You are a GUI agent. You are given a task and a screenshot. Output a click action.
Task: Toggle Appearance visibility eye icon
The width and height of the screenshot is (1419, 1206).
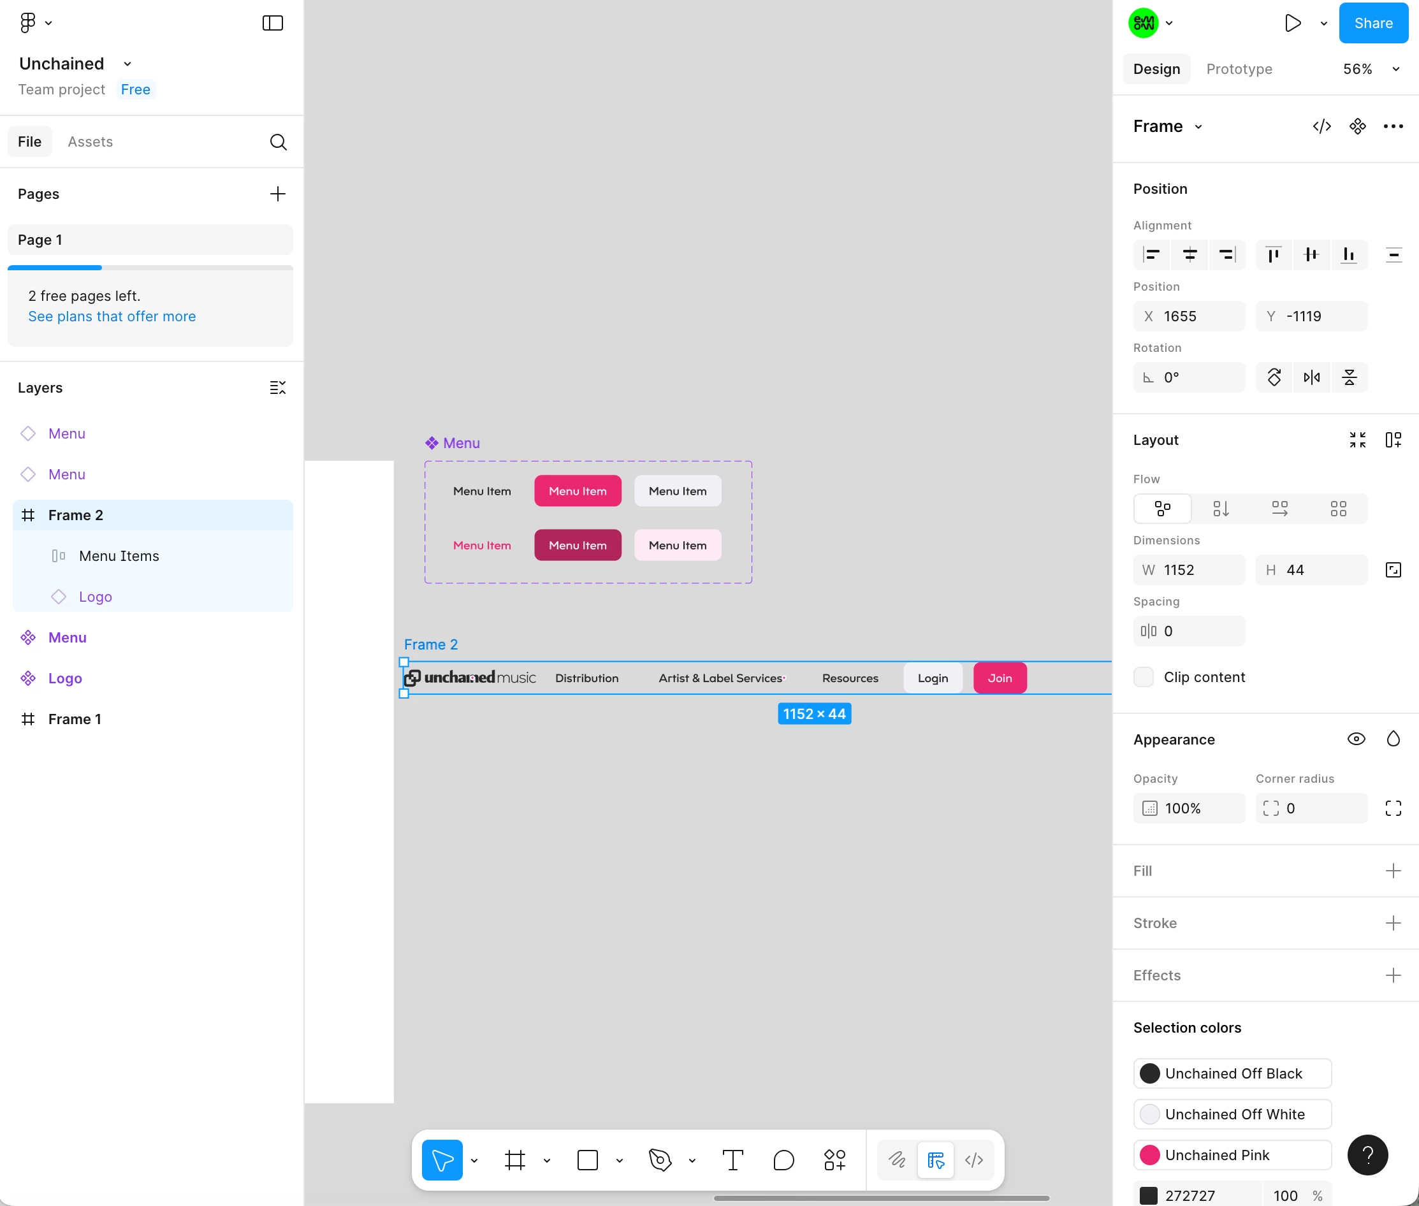[1356, 739]
